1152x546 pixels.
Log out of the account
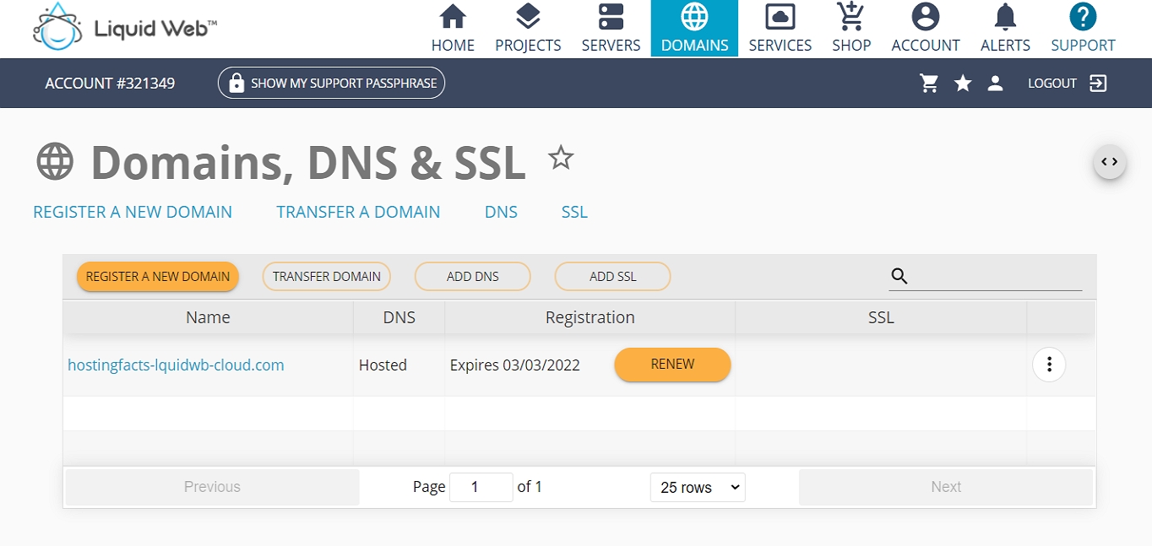[1068, 83]
